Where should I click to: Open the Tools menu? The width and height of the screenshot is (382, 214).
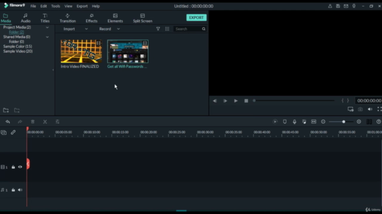(x=56, y=6)
